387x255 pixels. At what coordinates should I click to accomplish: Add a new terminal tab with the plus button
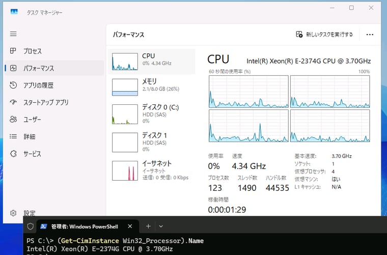point(148,226)
